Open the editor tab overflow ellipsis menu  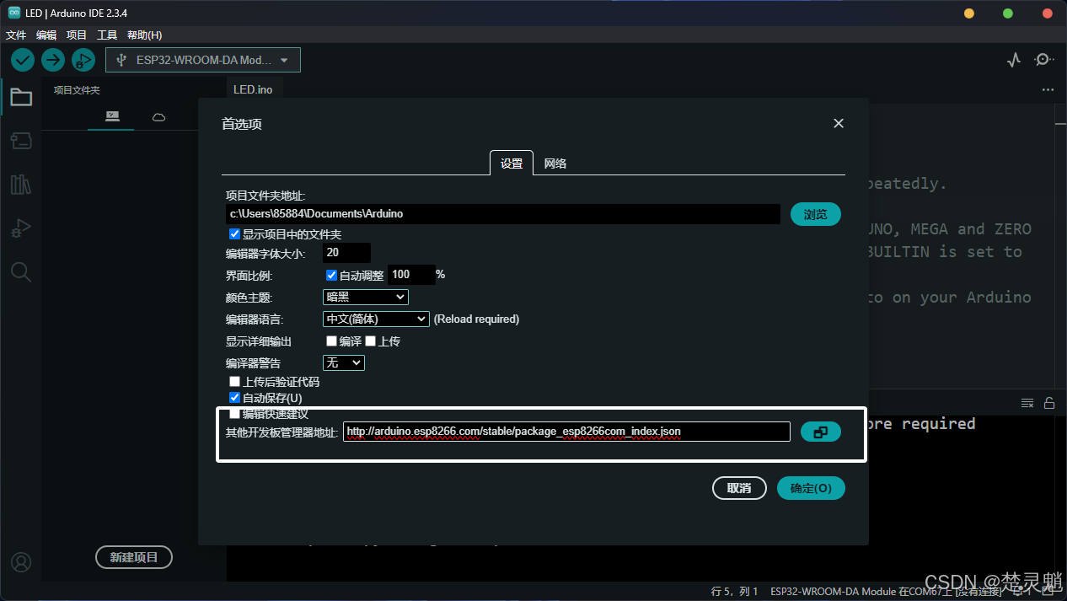pyautogui.click(x=1048, y=89)
